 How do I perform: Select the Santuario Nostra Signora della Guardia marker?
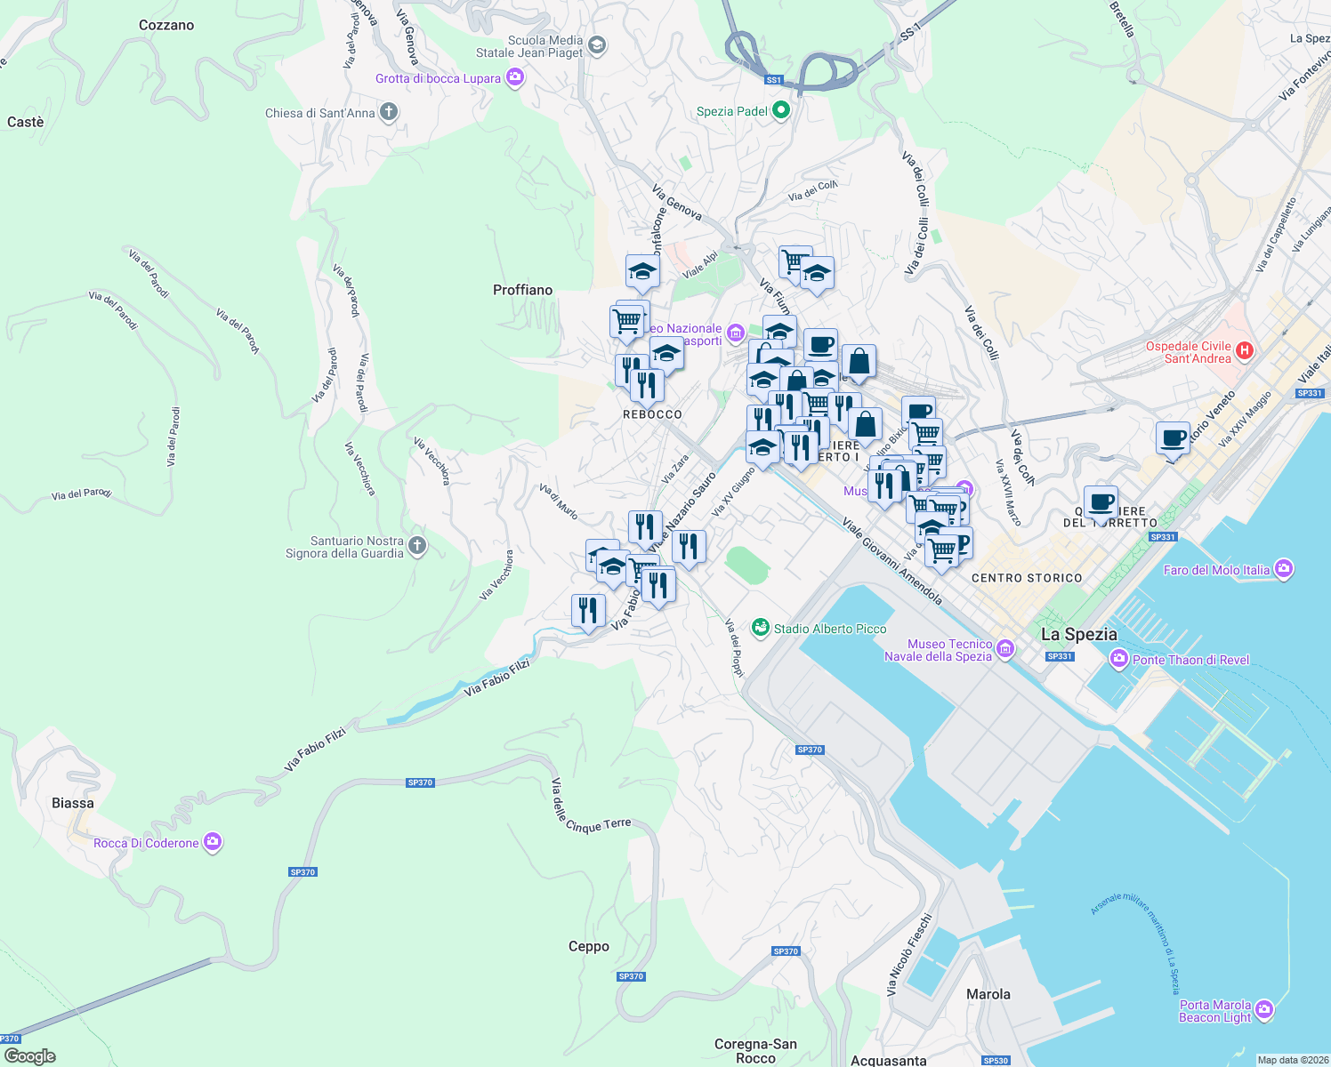415,546
